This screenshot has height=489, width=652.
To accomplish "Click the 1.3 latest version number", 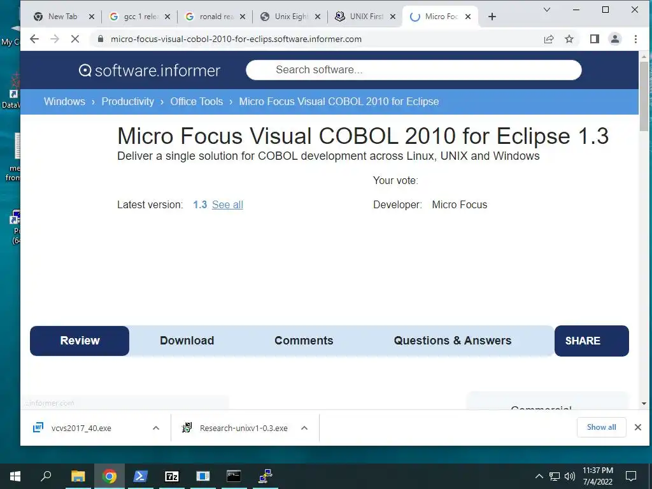I will (200, 204).
